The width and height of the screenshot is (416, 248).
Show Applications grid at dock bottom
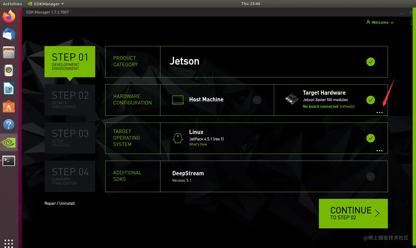tap(9, 243)
